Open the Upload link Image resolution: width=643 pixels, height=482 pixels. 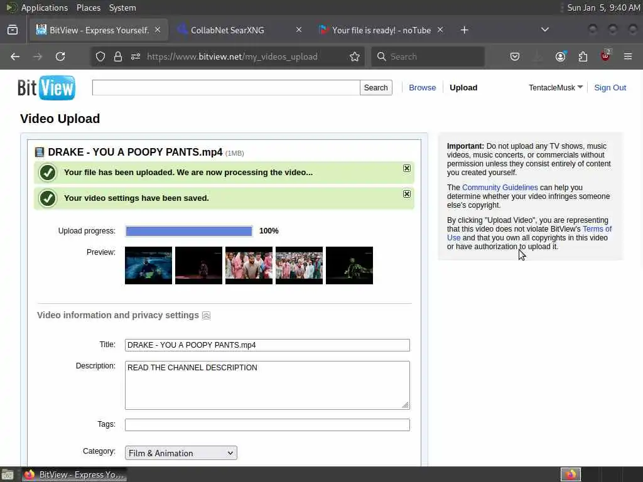point(463,88)
